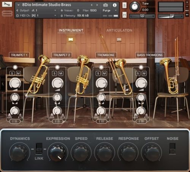Solo the Trombone channel
Viewport: 190px width, 172px height.
(98, 73)
